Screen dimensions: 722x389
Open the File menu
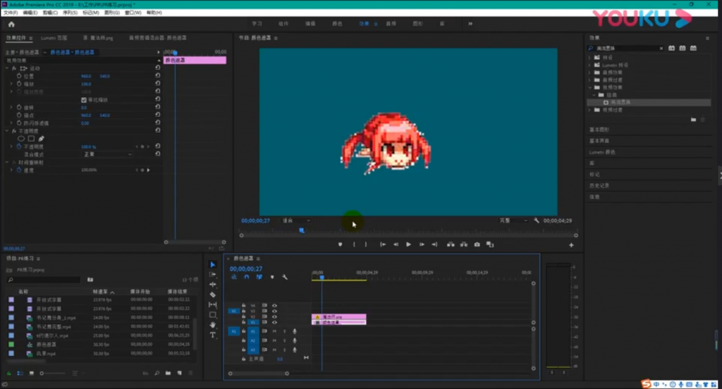click(11, 13)
